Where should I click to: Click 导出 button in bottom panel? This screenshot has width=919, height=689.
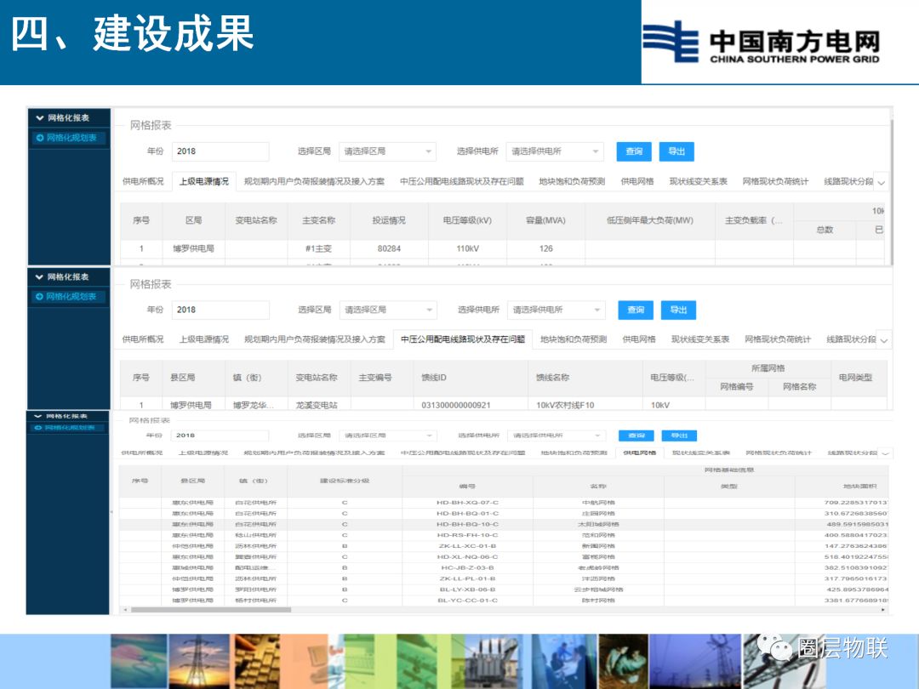pyautogui.click(x=679, y=436)
